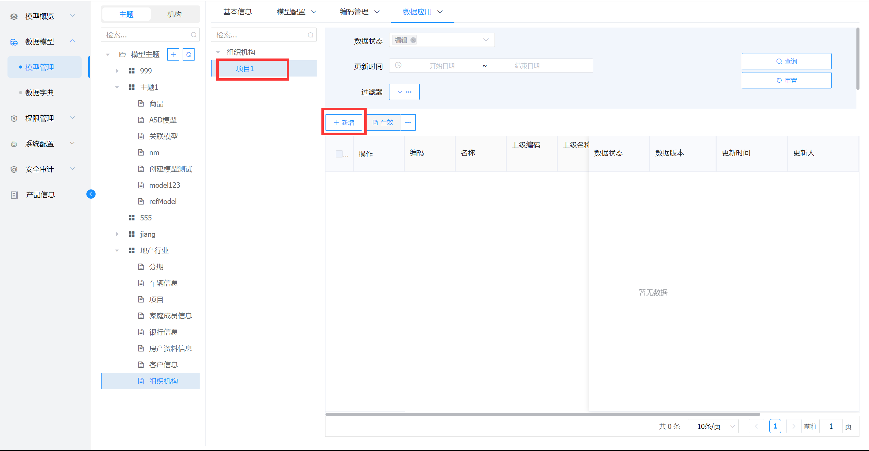
Task: Click the 系统配置 chip icon
Action: click(x=14, y=144)
